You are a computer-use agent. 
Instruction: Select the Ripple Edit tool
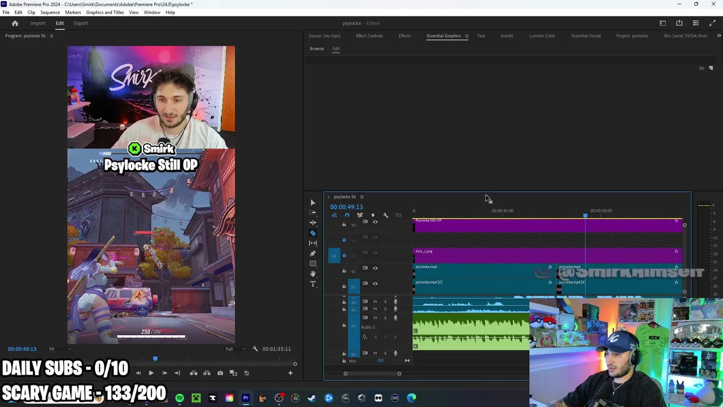coord(313,223)
